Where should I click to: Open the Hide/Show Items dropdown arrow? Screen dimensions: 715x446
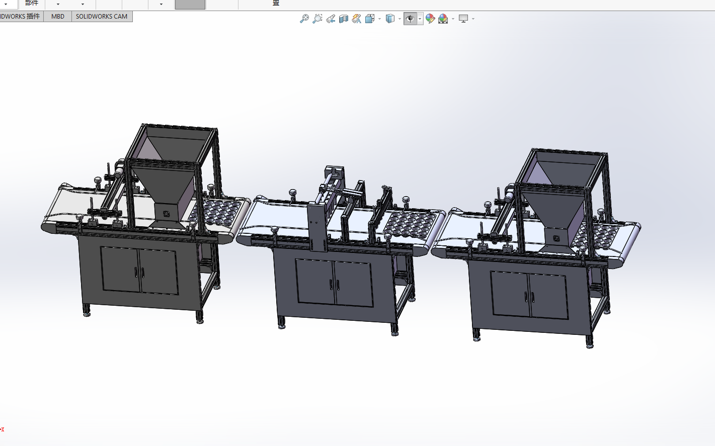pos(420,19)
